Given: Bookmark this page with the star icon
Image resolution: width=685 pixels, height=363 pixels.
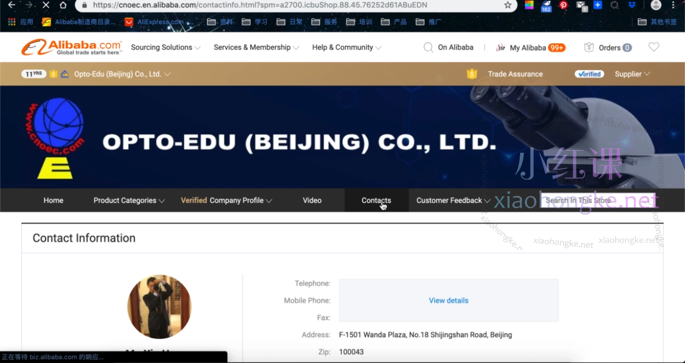Looking at the screenshot, I should 507,5.
